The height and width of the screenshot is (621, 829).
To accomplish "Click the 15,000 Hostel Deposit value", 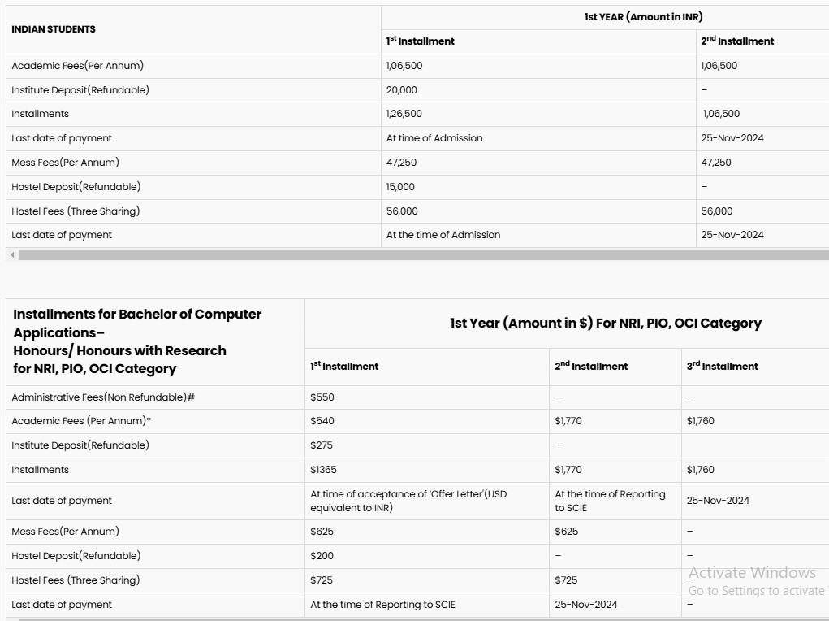I will 400,187.
